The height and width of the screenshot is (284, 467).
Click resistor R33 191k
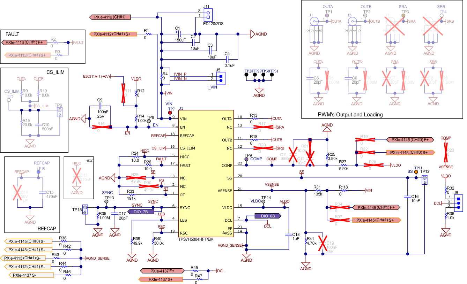tap(131, 195)
